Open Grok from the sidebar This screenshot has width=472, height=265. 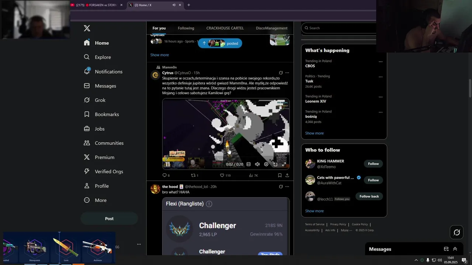click(x=95, y=100)
